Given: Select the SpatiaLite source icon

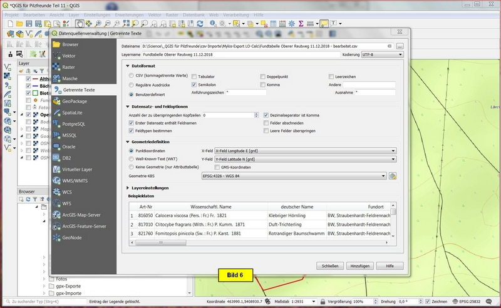Looking at the screenshot, I should click(58, 113).
